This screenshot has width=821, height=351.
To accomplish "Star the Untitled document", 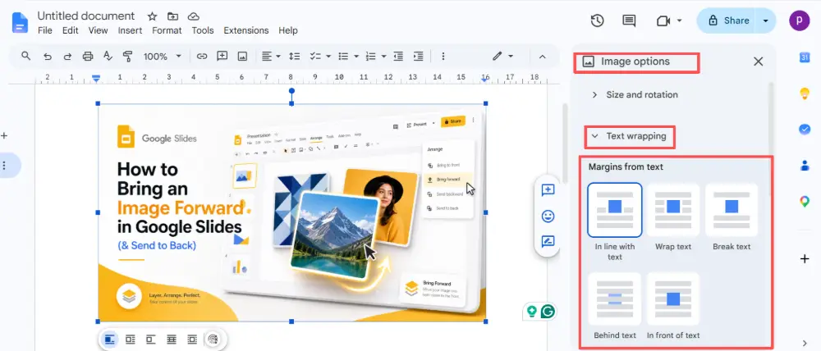I will [x=153, y=16].
